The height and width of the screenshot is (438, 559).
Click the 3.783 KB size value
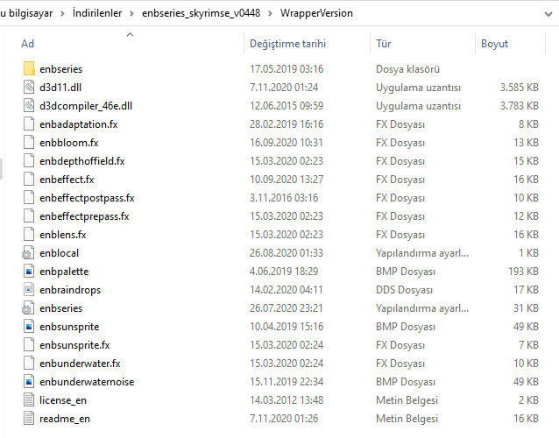pos(519,106)
